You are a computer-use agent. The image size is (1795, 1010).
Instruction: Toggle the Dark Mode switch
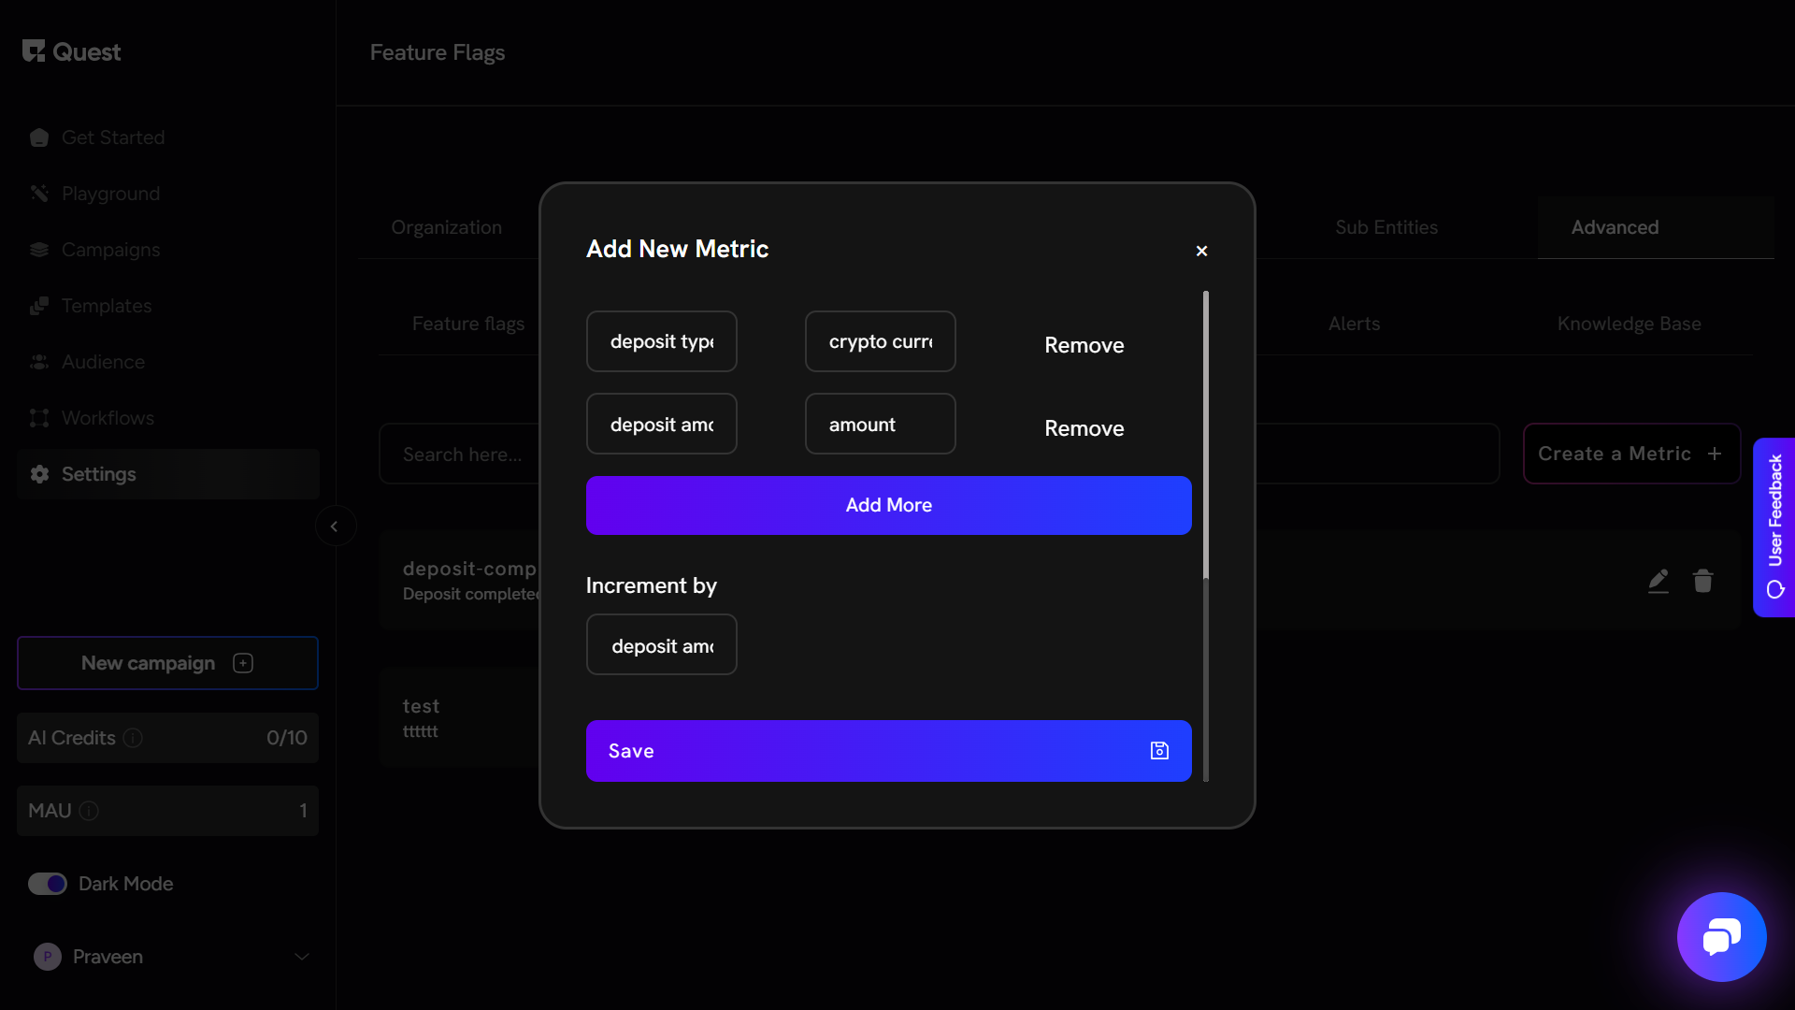coord(48,884)
